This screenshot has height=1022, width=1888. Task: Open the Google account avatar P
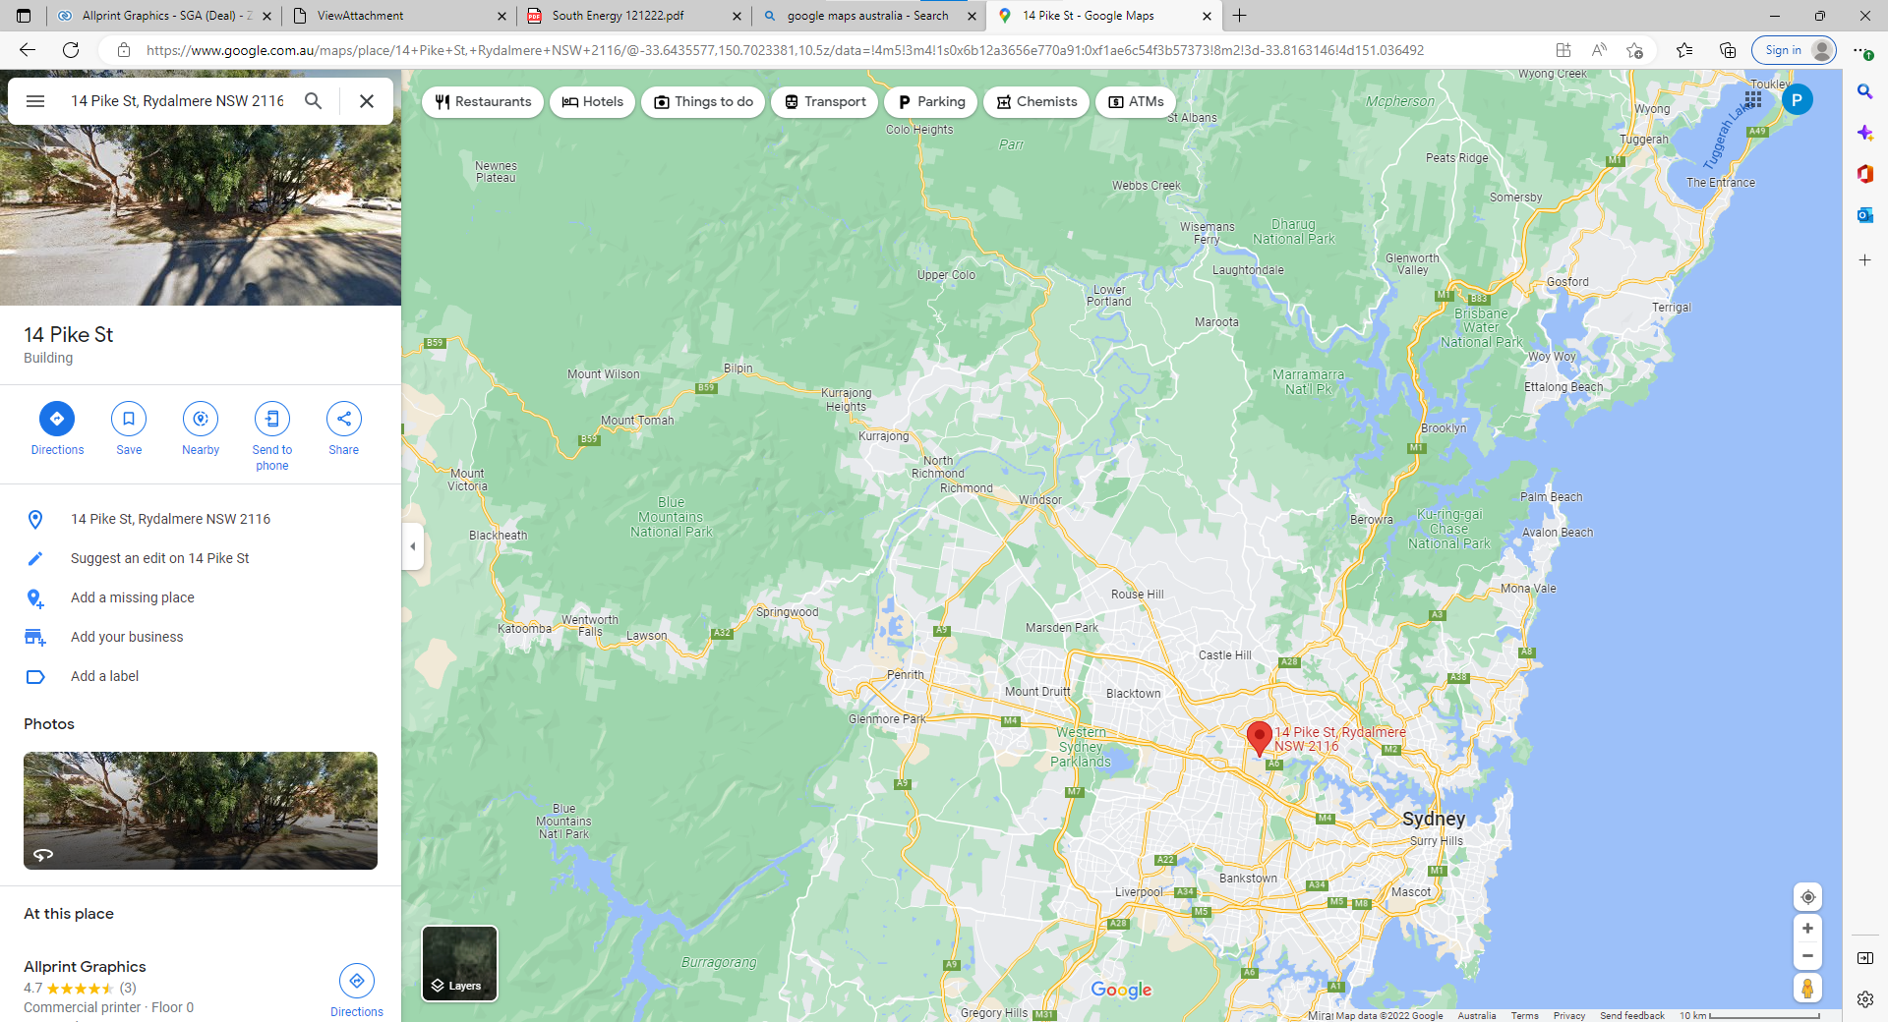tap(1797, 99)
